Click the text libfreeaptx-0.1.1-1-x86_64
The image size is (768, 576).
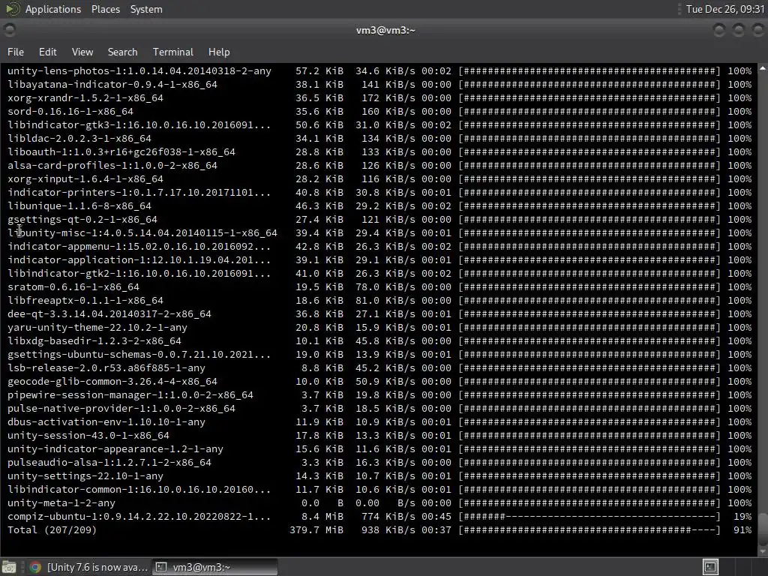pyautogui.click(x=85, y=300)
